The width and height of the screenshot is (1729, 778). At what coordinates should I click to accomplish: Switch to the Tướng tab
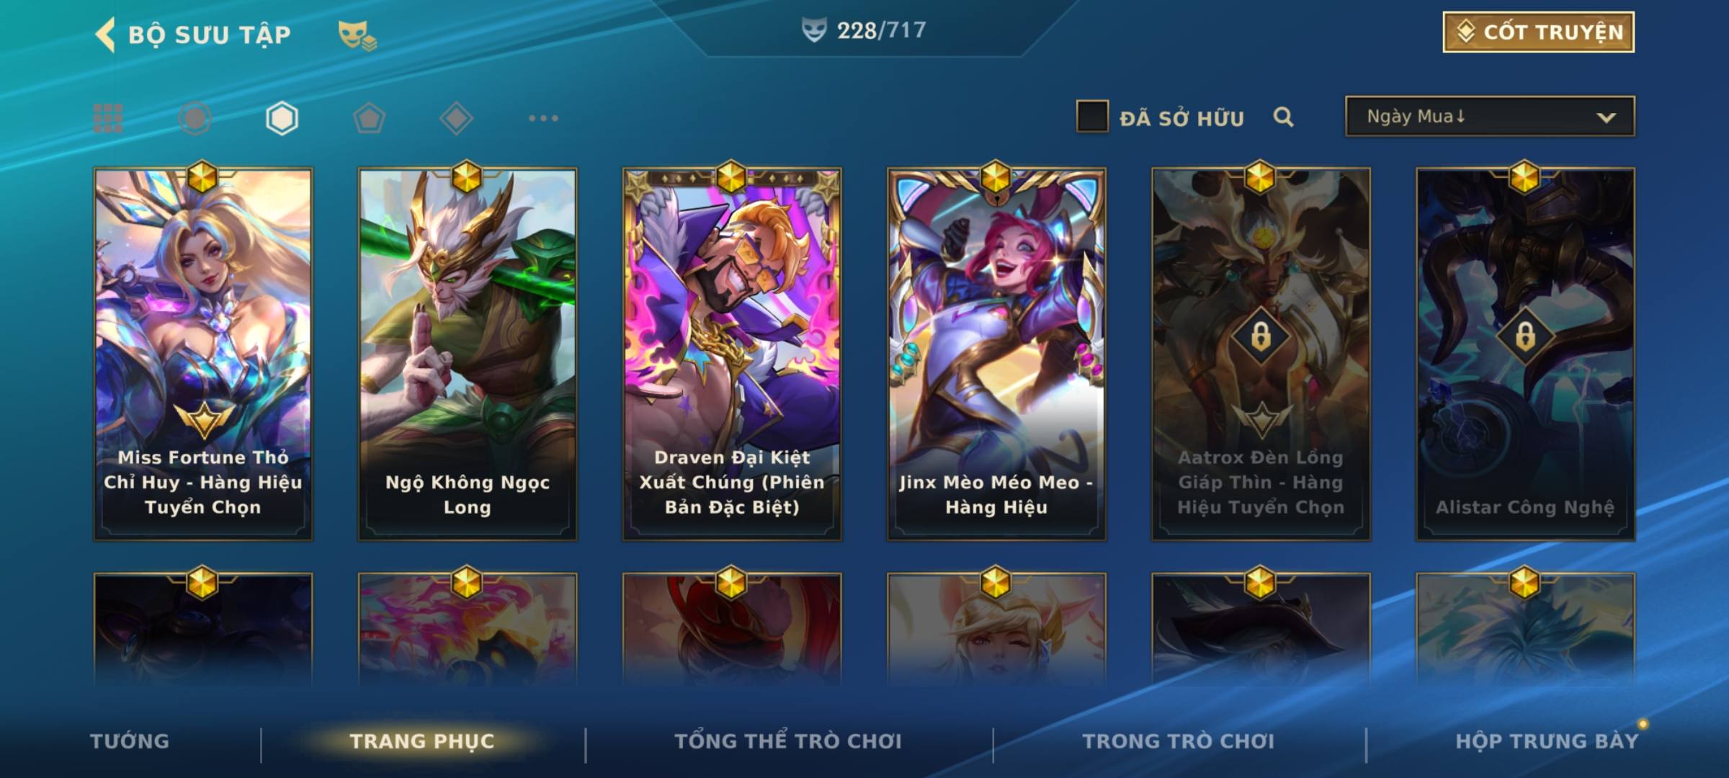pyautogui.click(x=130, y=741)
